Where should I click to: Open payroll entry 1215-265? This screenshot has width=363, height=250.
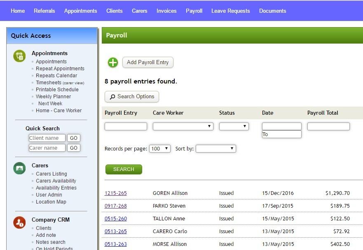click(x=115, y=193)
